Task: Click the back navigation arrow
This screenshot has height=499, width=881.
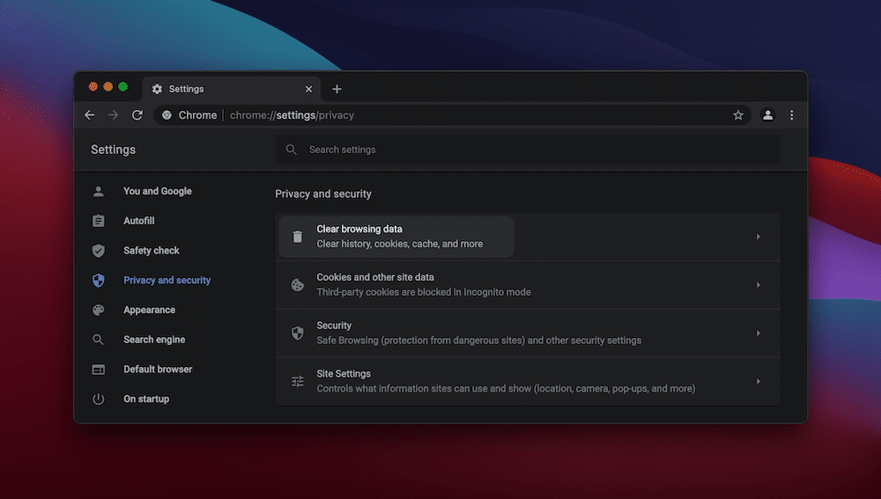Action: 90,115
